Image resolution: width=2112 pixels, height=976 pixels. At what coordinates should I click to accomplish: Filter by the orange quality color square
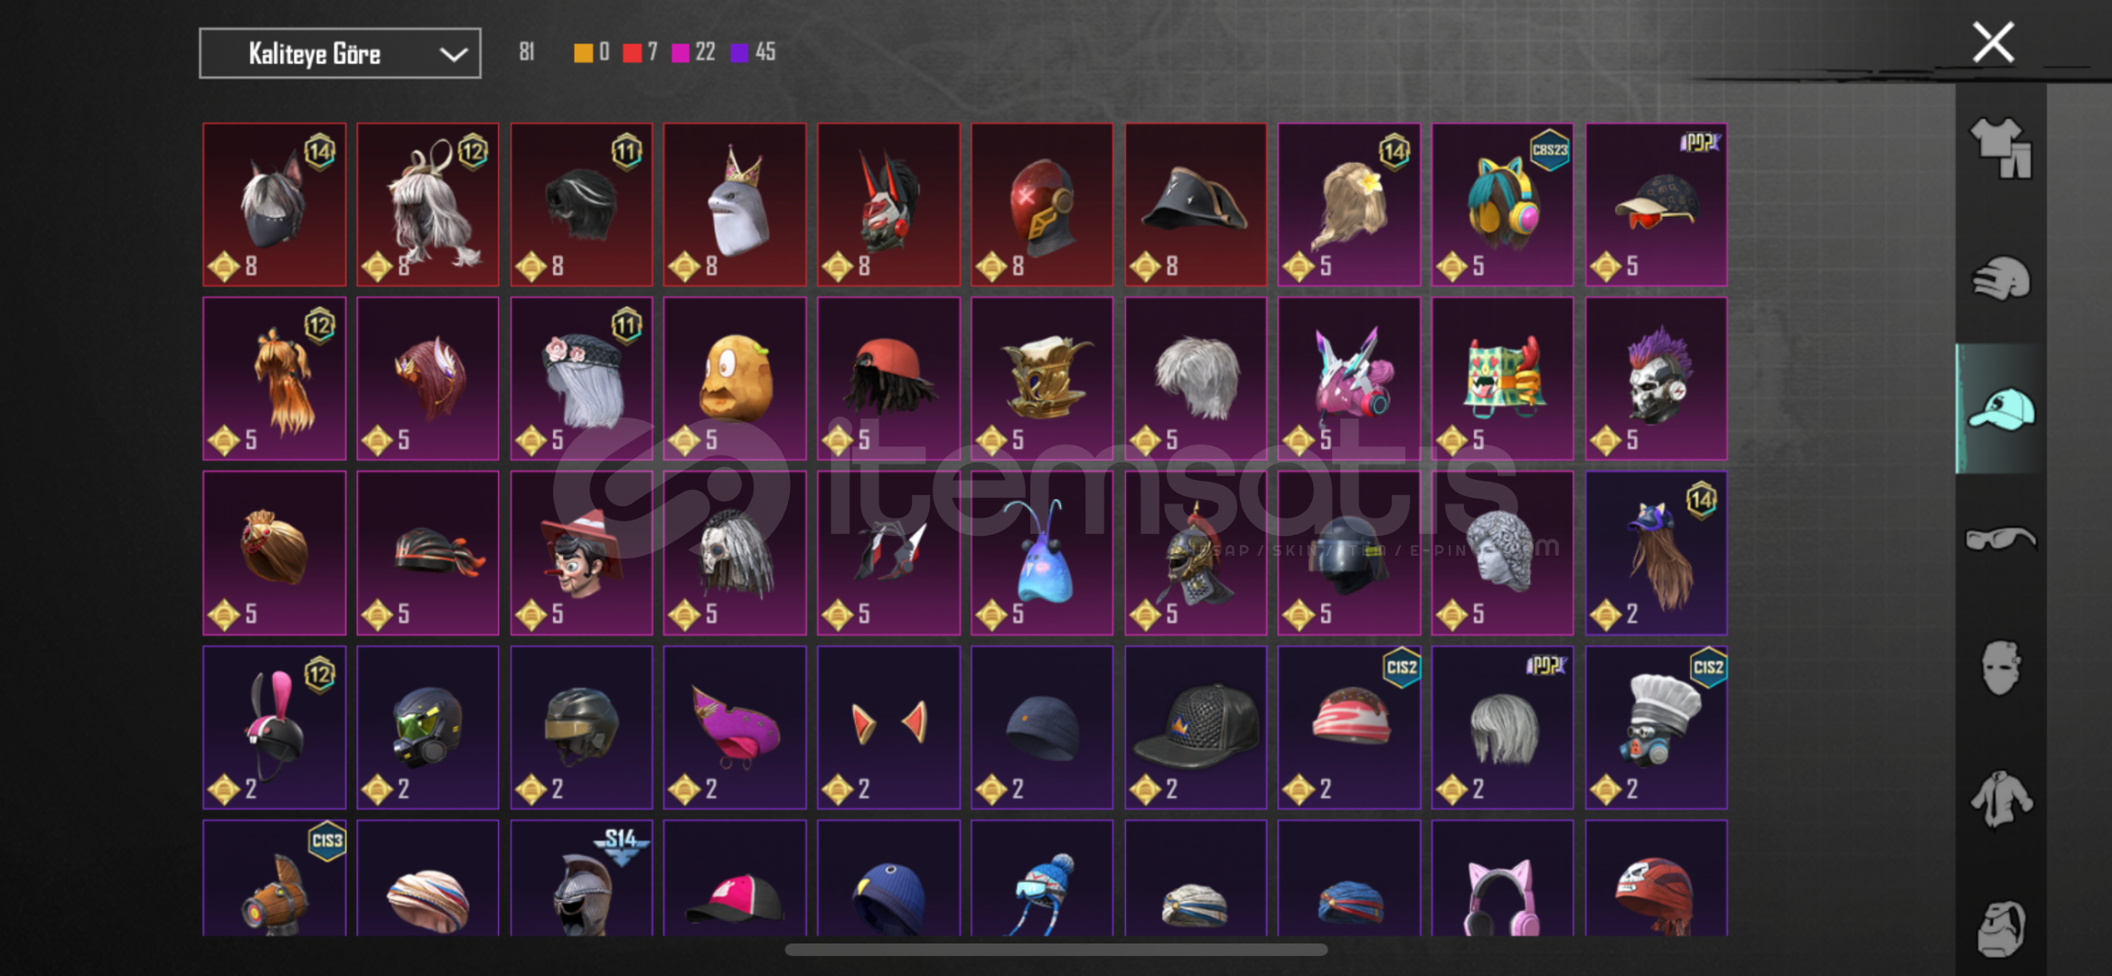[583, 52]
